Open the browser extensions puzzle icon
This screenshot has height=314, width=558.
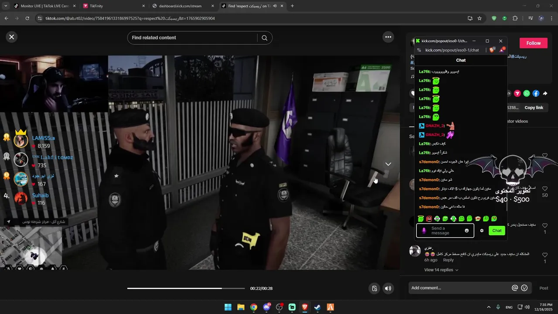tap(515, 18)
